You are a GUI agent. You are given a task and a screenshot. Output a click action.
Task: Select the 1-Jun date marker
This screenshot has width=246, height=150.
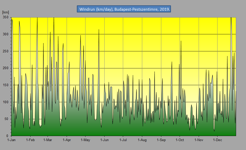tap(104, 140)
